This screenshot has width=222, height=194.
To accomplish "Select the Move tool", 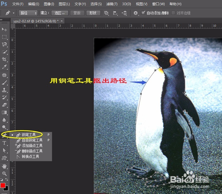I will click(x=4, y=29).
